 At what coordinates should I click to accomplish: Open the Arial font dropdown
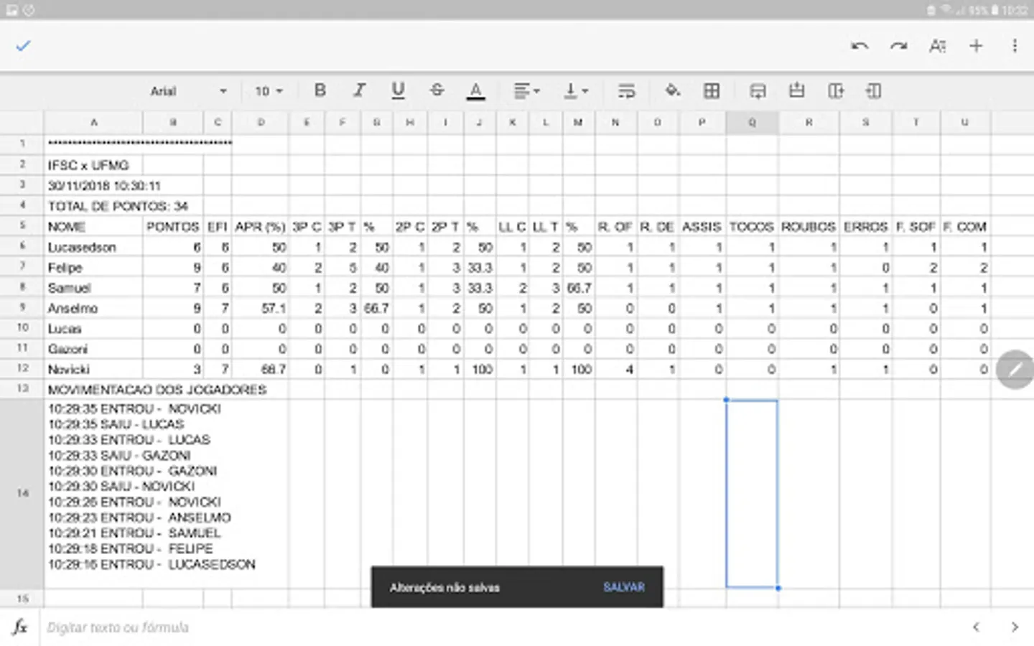(188, 91)
